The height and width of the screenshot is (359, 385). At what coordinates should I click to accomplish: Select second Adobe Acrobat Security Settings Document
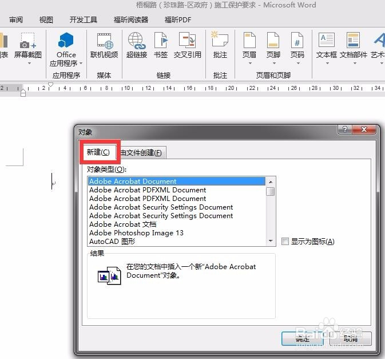tap(177, 216)
